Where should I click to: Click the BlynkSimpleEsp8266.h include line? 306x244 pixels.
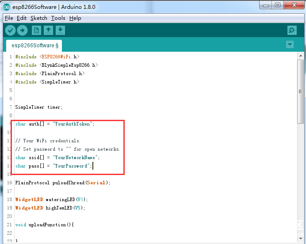tap(57, 65)
